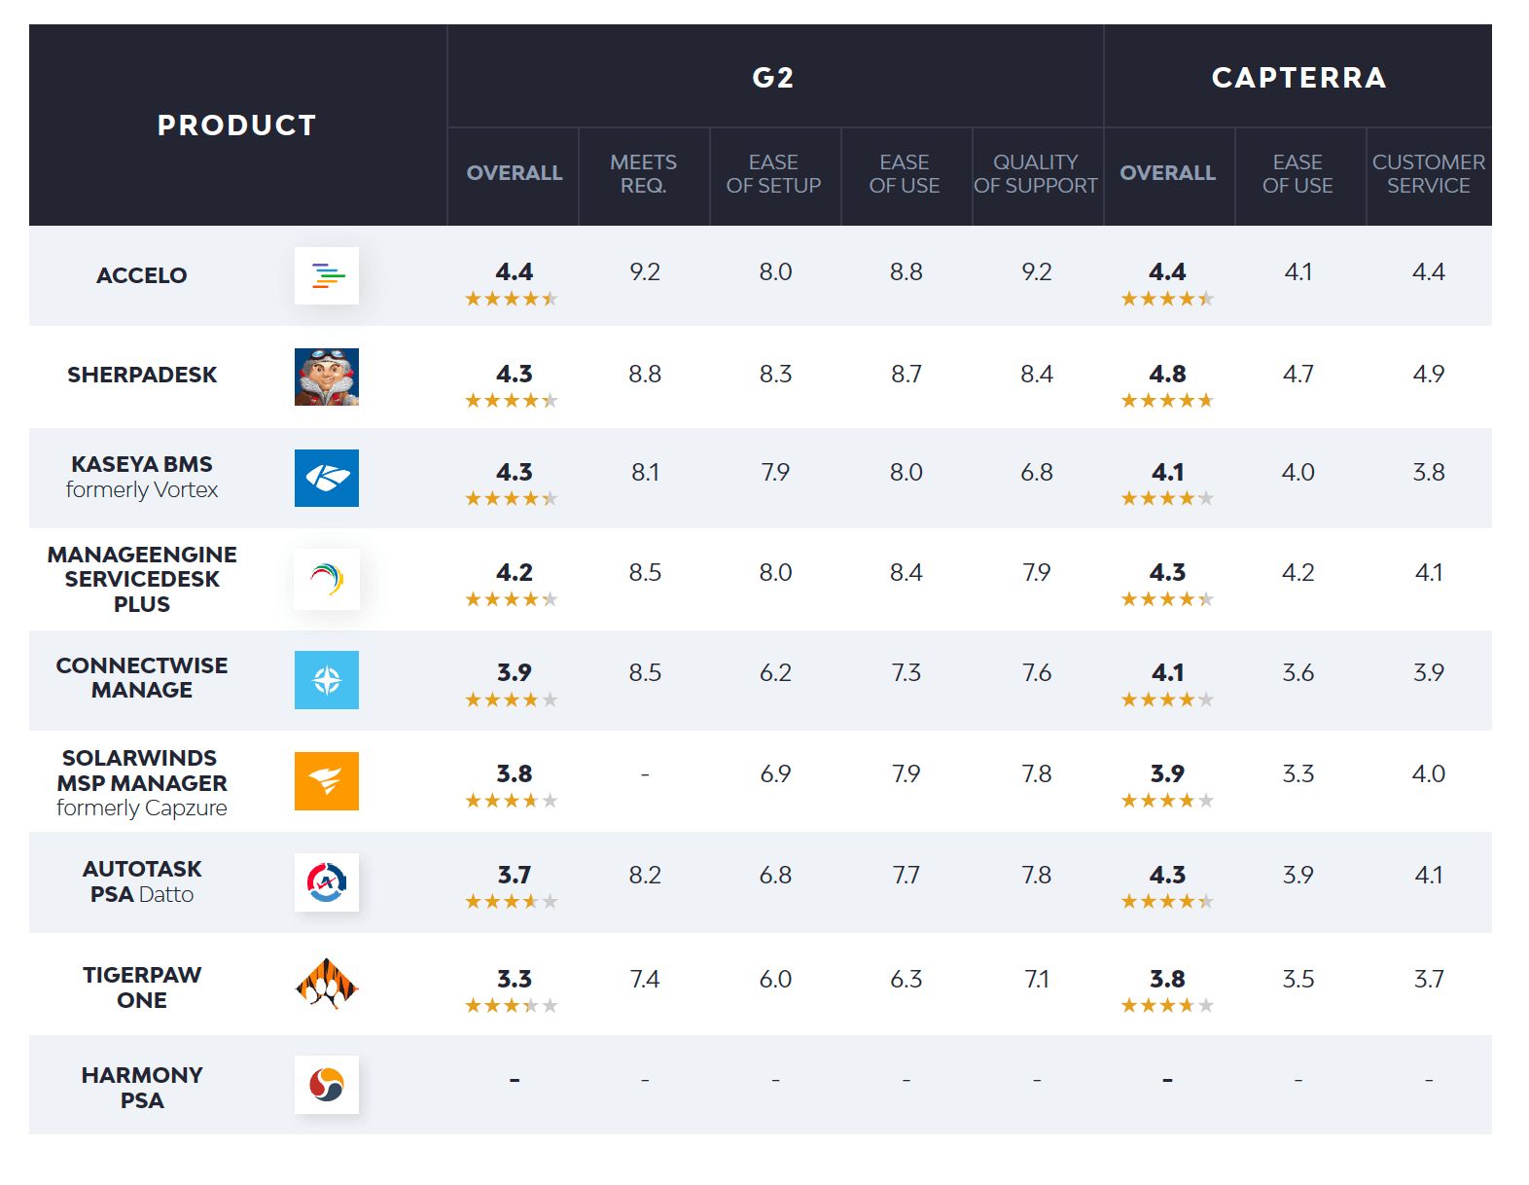
Task: Click Tigerpaw One's G2 star rating
Action: [x=512, y=1006]
